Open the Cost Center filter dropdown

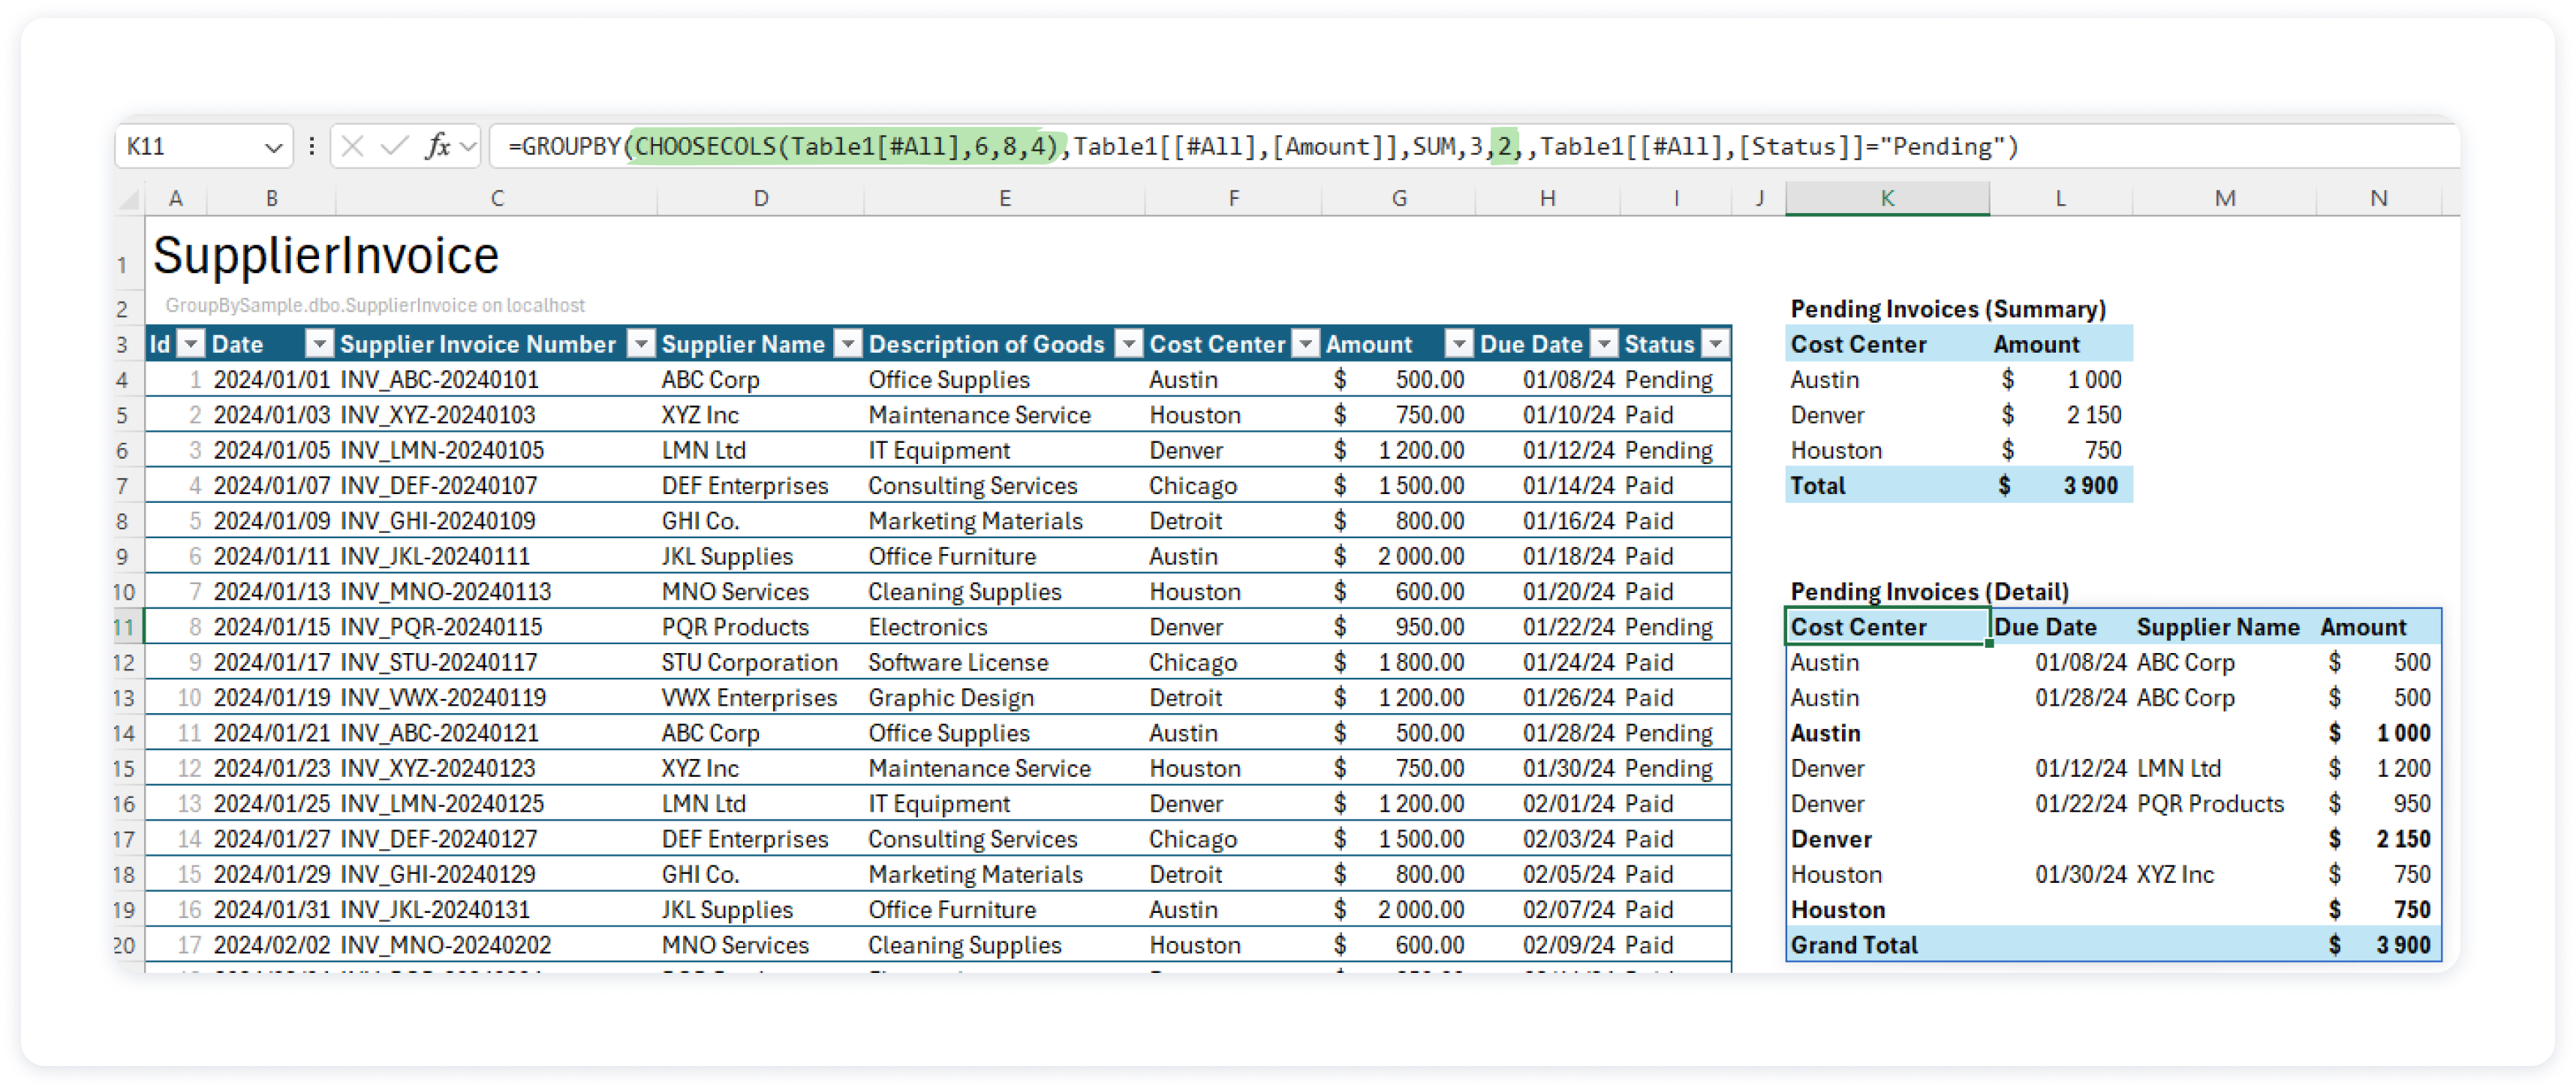[x=1306, y=344]
